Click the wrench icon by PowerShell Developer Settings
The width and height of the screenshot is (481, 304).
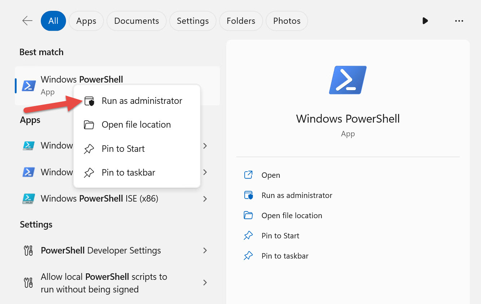click(28, 250)
